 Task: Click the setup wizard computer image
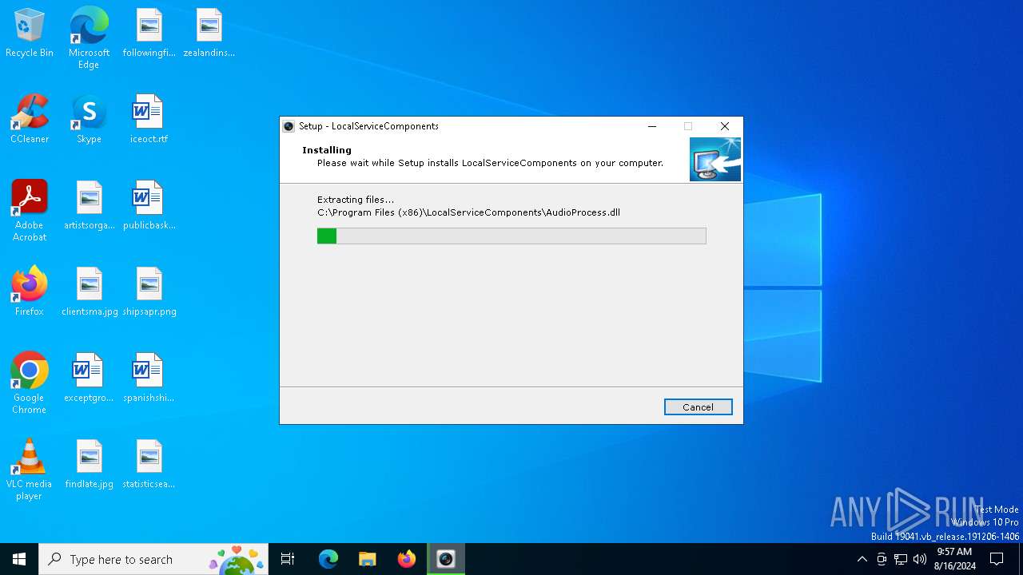click(x=715, y=159)
